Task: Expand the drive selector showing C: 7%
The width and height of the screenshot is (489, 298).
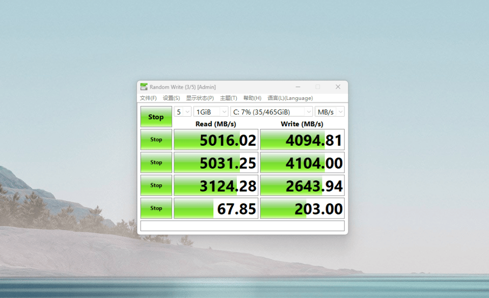Action: [x=271, y=112]
